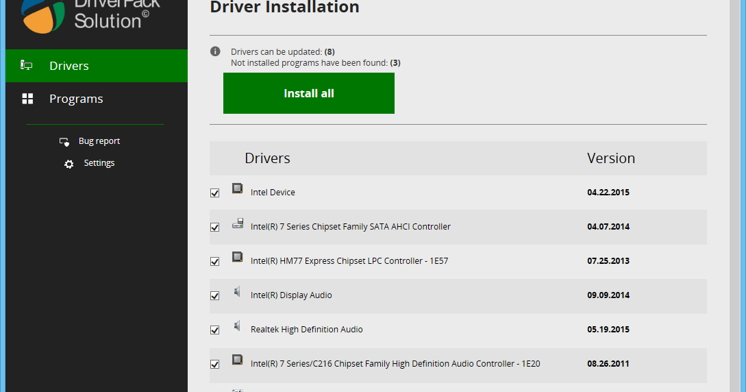Click the speaker icon for Intel Display Audio
Viewport: 746px width, 392px height.
(237, 292)
